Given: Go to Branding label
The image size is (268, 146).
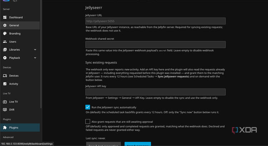Looking at the screenshot, I should pos(15,33).
